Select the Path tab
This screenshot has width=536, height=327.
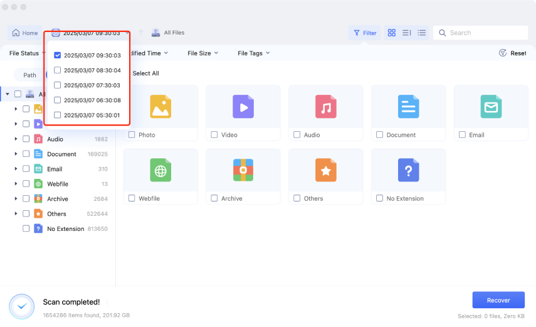[30, 75]
